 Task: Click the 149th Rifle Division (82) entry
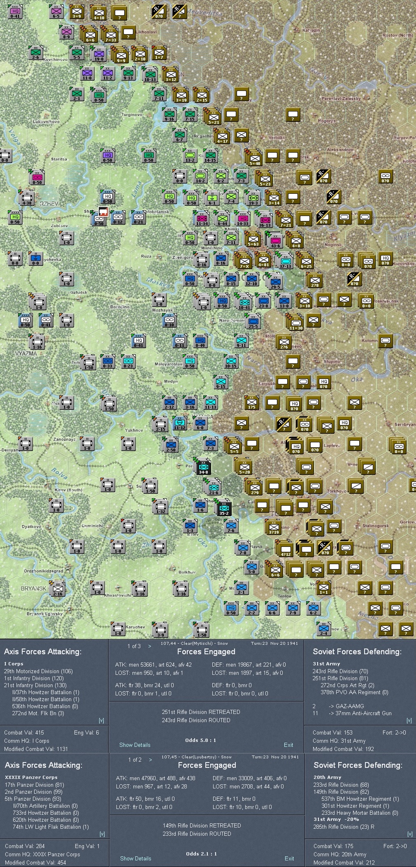pyautogui.click(x=341, y=792)
